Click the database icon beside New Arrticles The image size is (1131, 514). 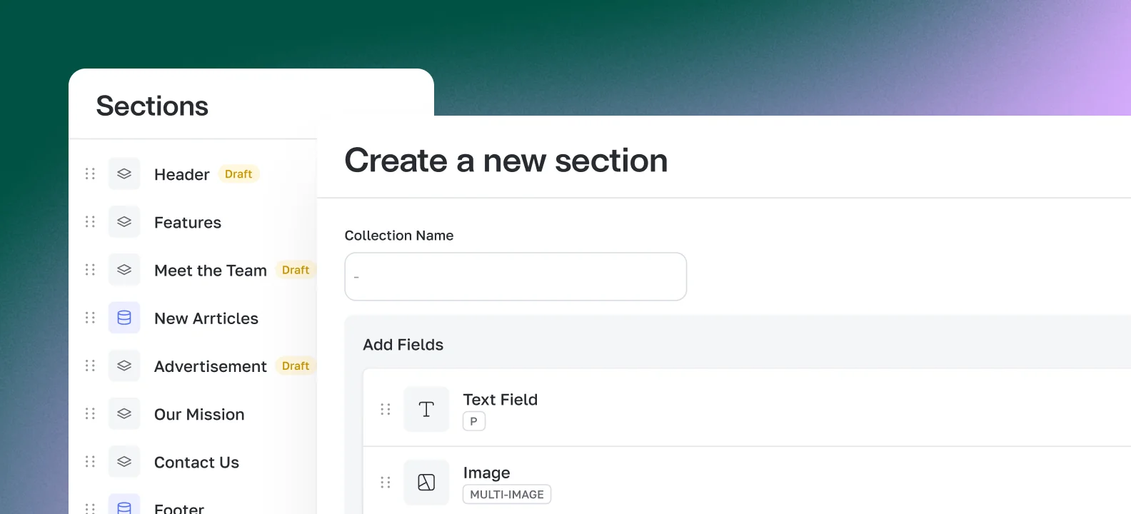[x=124, y=318]
